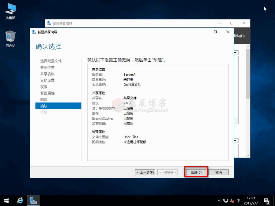Screen dimensions: 275x206
Task: Click the muted volume icon in the tray
Action: point(231,201)
